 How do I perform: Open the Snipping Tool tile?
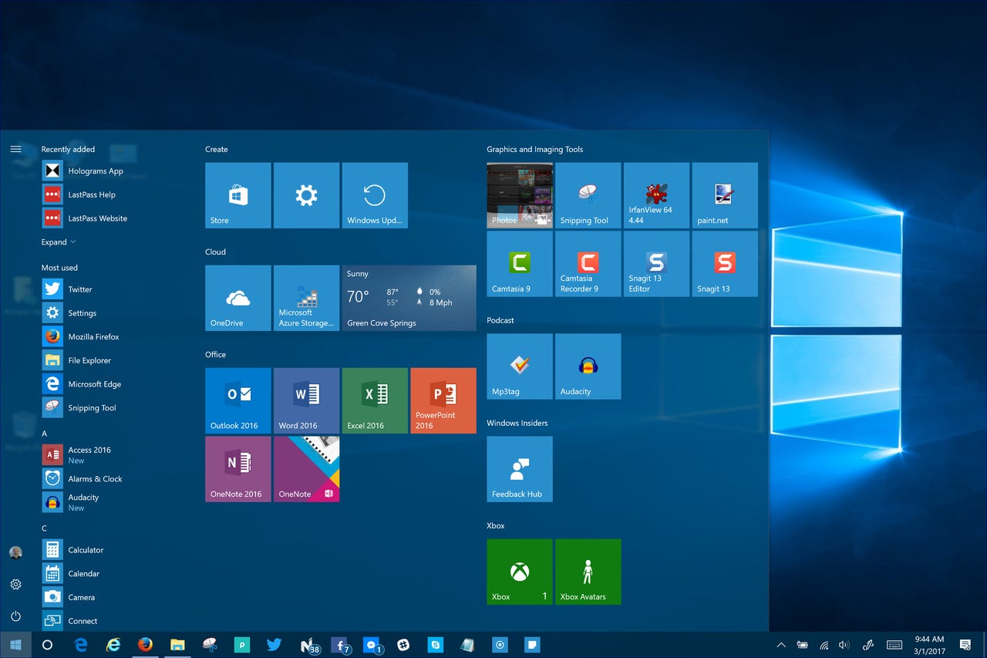tap(587, 194)
